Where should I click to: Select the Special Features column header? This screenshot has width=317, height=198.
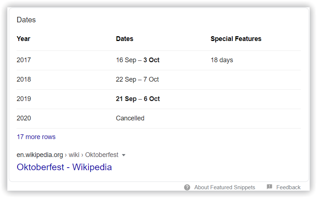pyautogui.click(x=236, y=39)
